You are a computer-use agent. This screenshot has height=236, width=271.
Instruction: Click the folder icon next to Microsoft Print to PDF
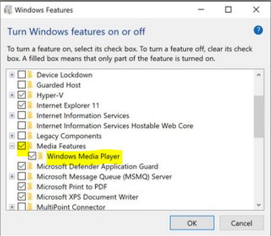[30, 187]
